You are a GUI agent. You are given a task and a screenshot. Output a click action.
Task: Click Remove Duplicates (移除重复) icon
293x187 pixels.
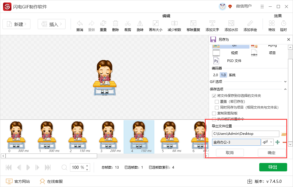pyautogui.click(x=193, y=24)
